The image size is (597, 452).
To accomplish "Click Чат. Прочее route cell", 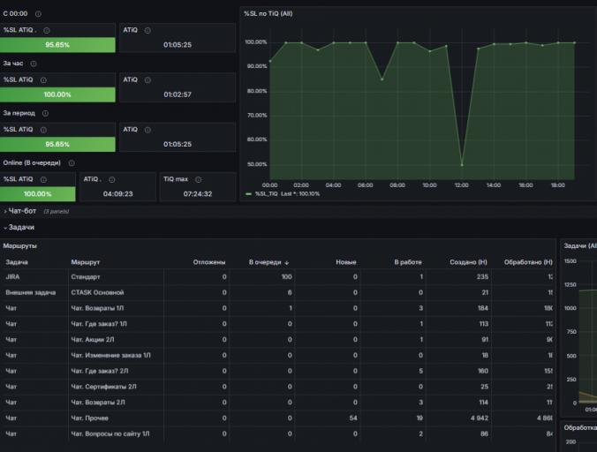I will point(89,418).
